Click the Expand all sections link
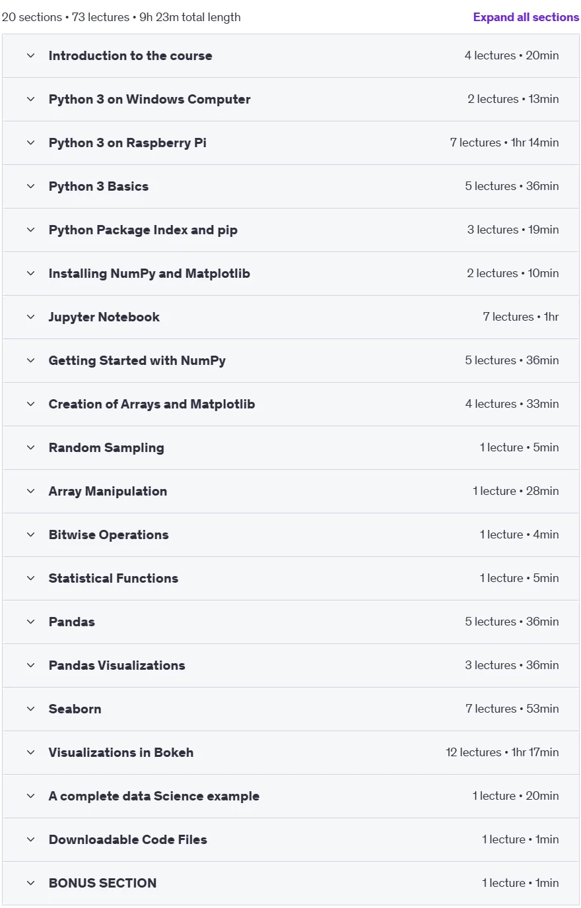This screenshot has width=581, height=908. 526,17
